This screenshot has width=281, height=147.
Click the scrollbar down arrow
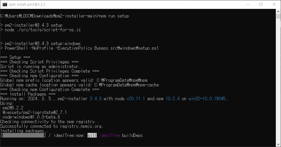[x=278, y=144]
